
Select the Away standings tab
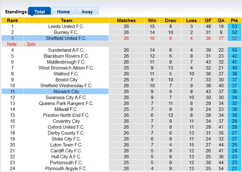tap(87, 12)
